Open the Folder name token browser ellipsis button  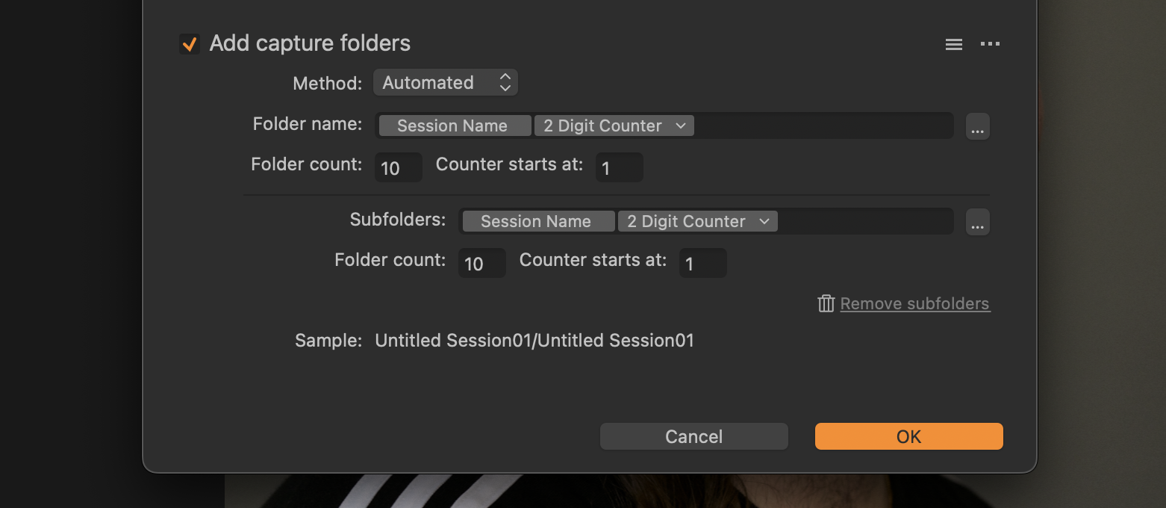click(x=978, y=126)
